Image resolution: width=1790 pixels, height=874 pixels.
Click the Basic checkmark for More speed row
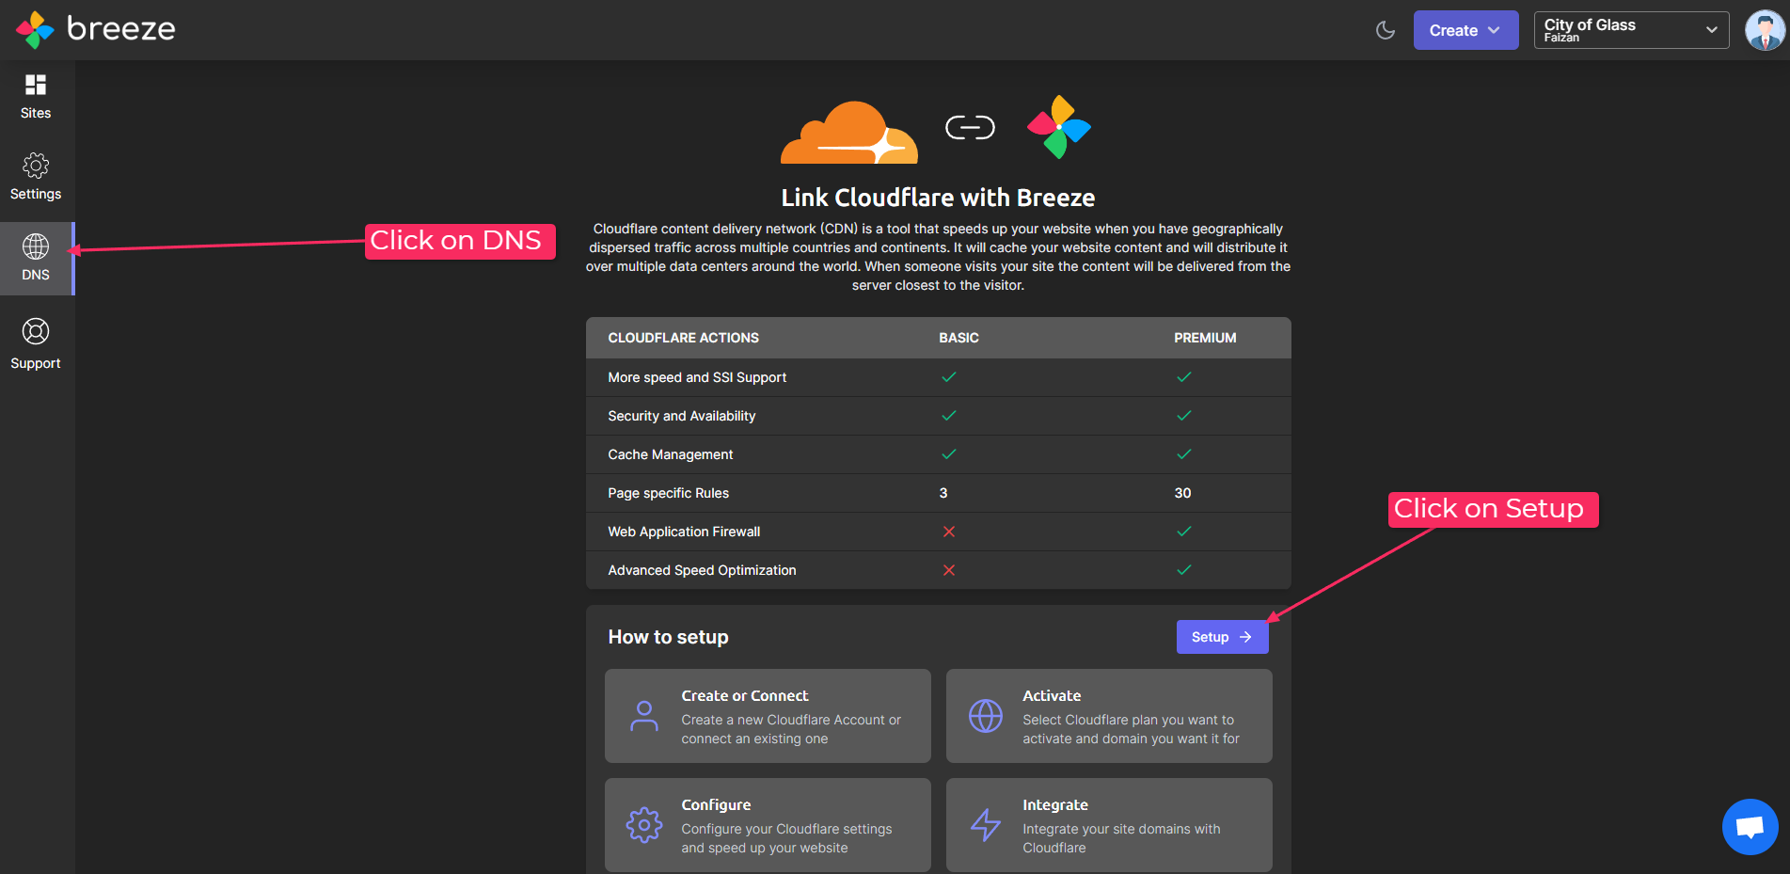949,377
